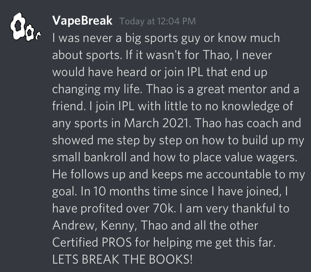
Task: Click the word 'bankroll' in message
Action: click(105, 157)
